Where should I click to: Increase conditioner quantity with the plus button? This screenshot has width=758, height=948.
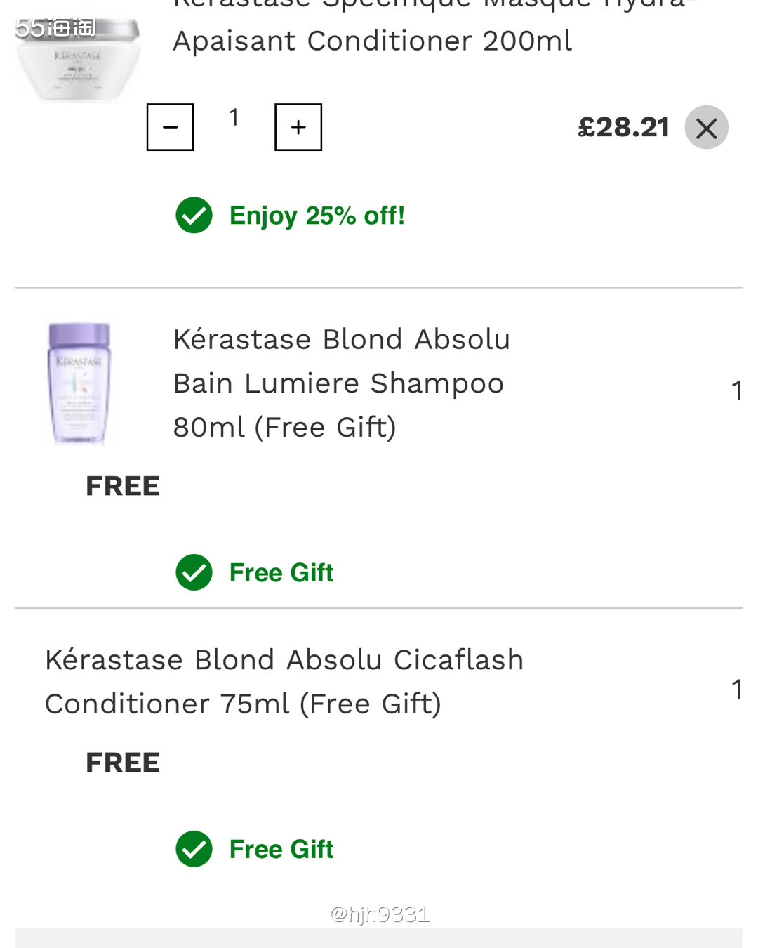pyautogui.click(x=298, y=127)
